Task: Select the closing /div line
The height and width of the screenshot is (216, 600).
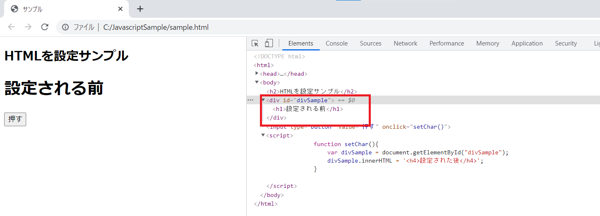Action: 277,118
